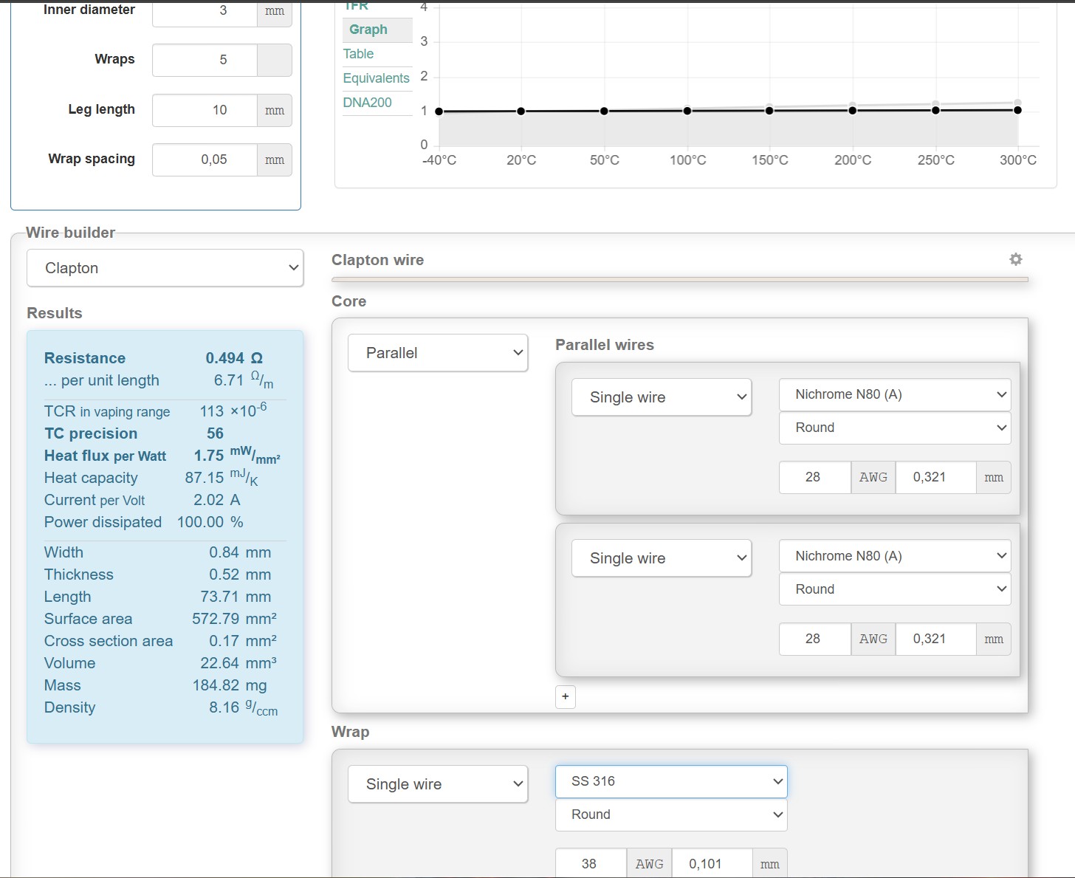Click the Wrap spacing input field
The width and height of the screenshot is (1075, 878).
205,160
